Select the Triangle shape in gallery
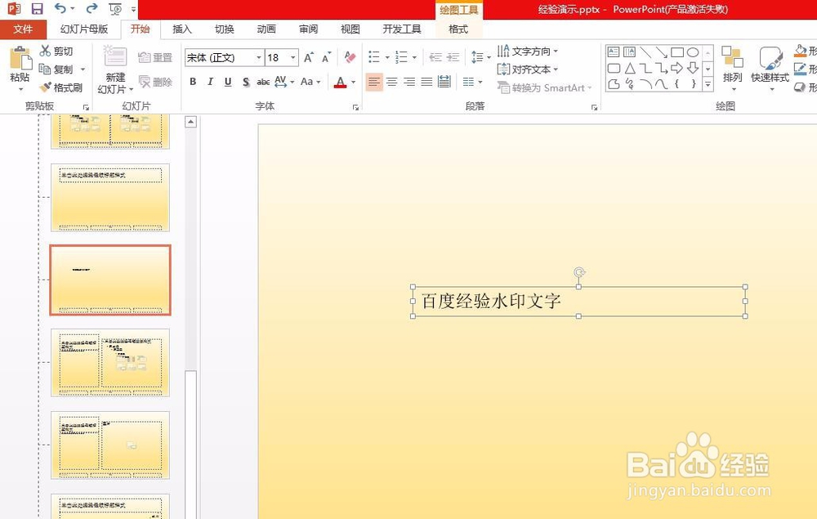817x519 pixels. click(x=630, y=68)
